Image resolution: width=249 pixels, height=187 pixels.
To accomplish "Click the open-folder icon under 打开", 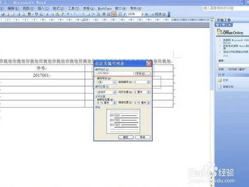I will (220, 81).
